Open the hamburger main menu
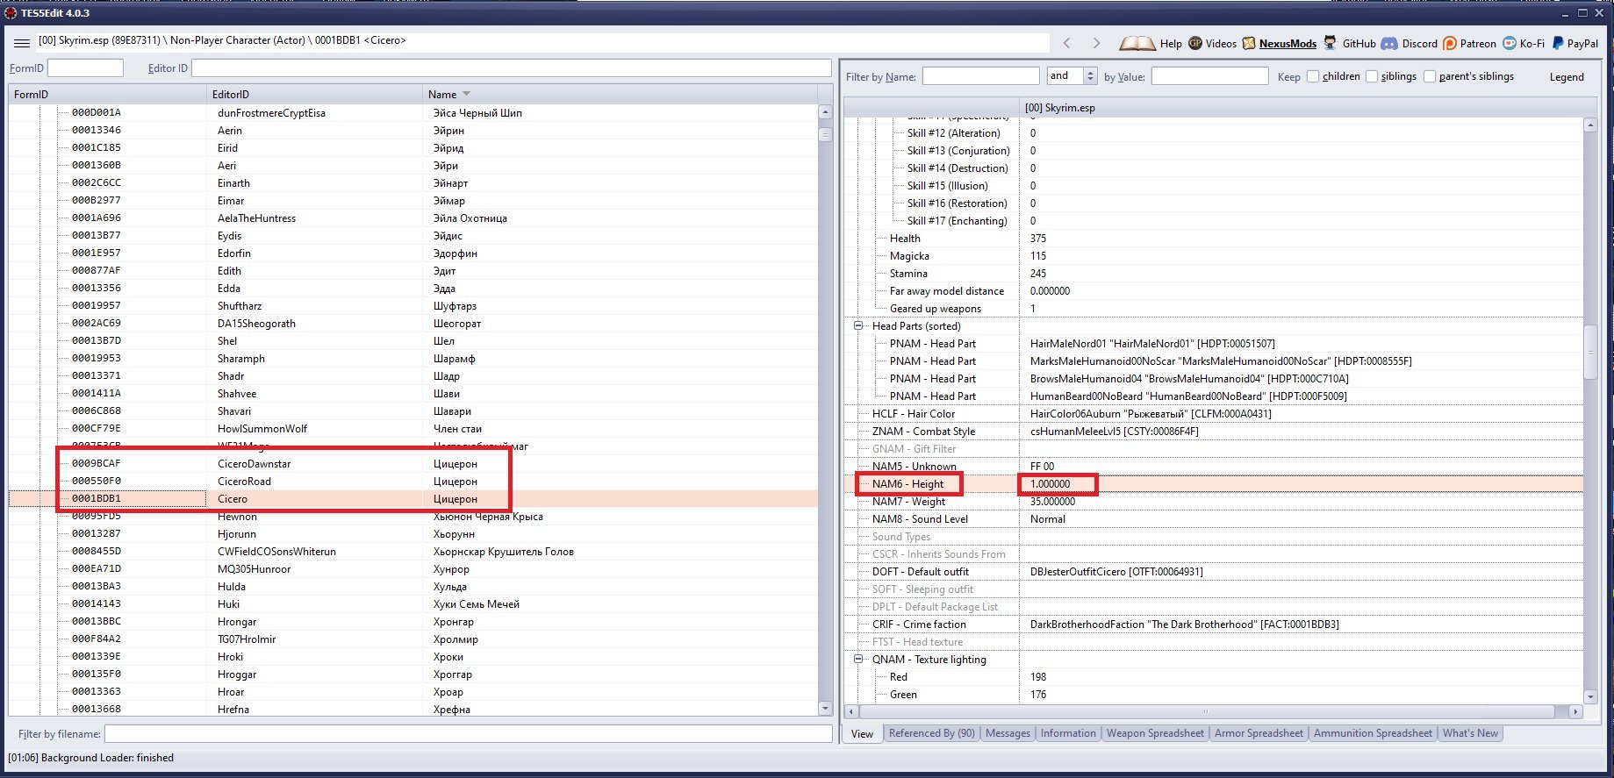 [21, 42]
